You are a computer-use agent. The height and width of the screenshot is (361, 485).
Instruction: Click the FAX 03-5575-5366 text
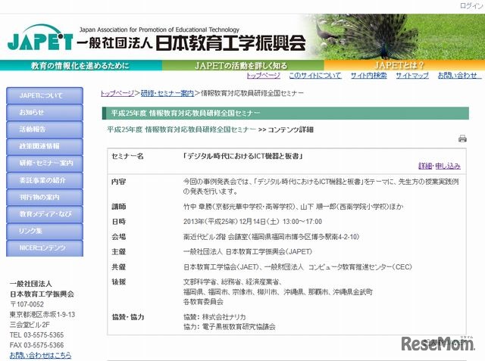(36, 345)
